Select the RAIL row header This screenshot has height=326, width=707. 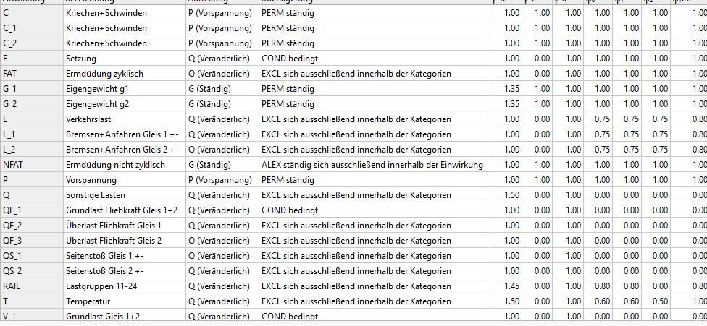(x=32, y=286)
